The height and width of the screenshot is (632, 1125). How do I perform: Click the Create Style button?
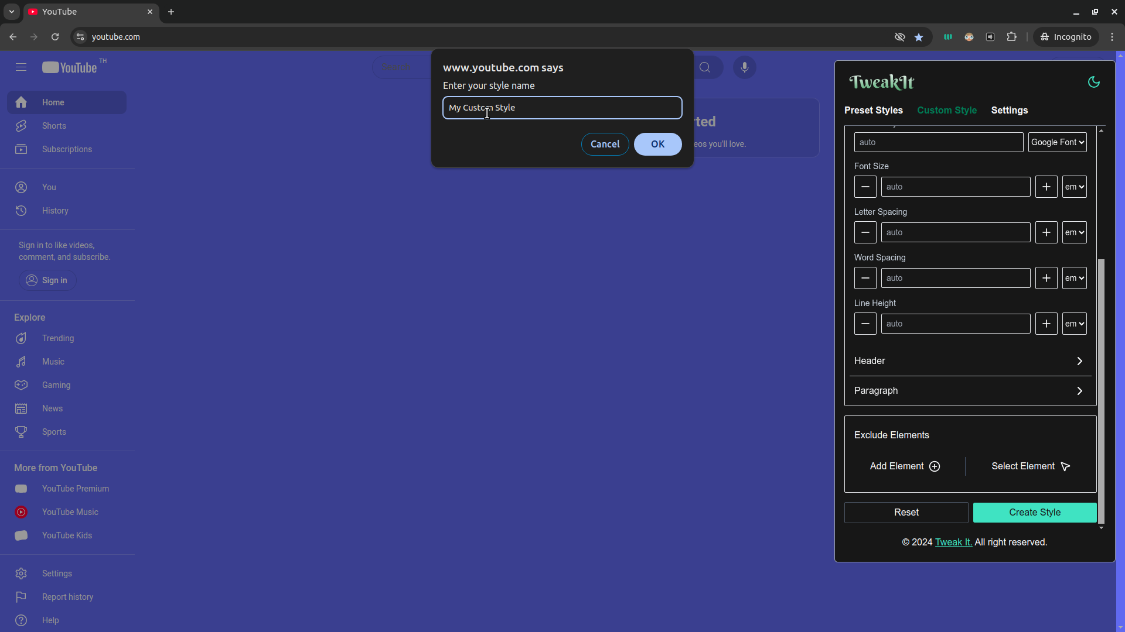[1034, 513]
